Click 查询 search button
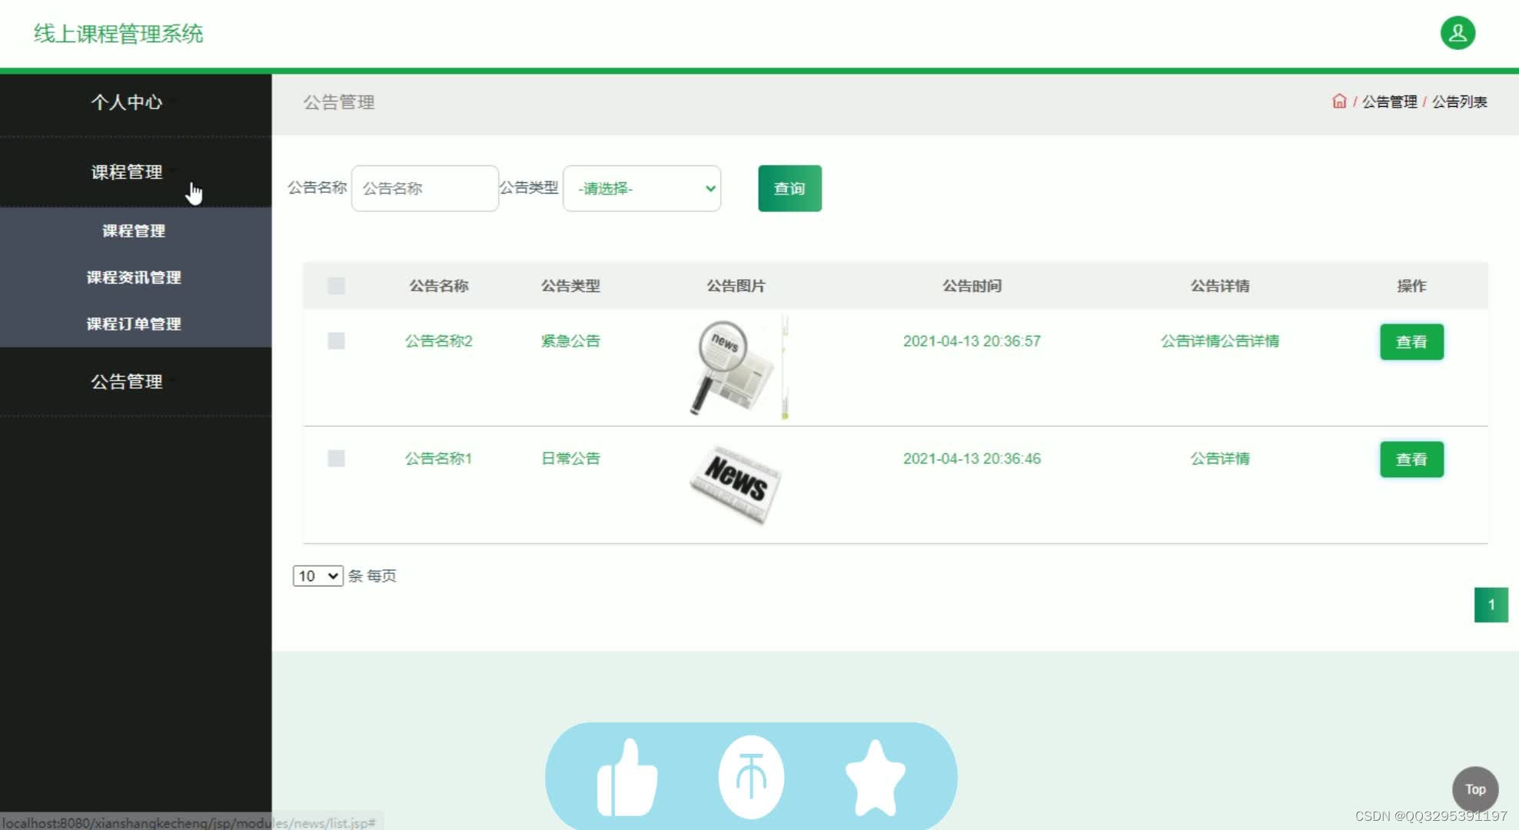Screen dimensions: 1519x830 [x=788, y=188]
